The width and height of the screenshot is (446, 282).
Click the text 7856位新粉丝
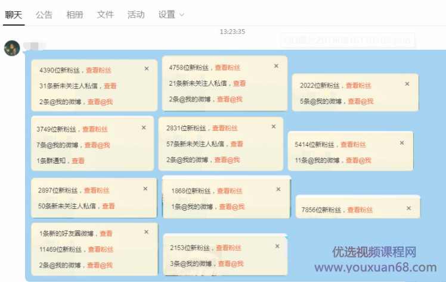[x=321, y=210]
